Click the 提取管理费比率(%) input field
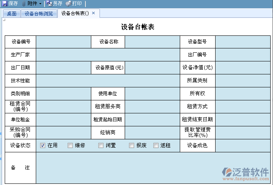Viewport: 273px width, 185px height. pyautogui.click(x=243, y=132)
